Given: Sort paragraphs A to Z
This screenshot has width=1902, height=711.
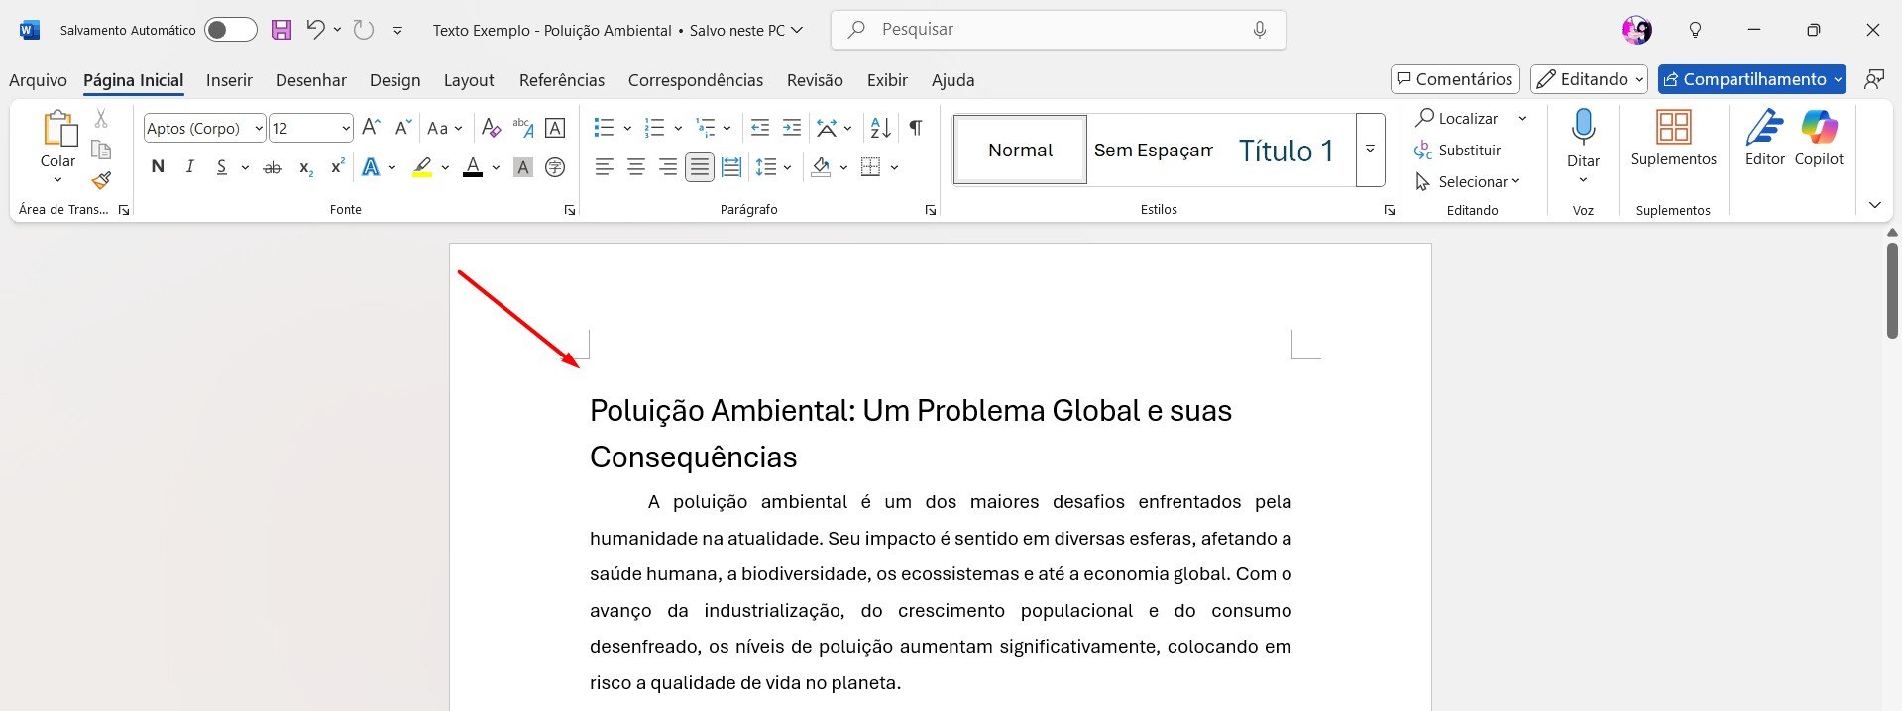Looking at the screenshot, I should point(880,127).
